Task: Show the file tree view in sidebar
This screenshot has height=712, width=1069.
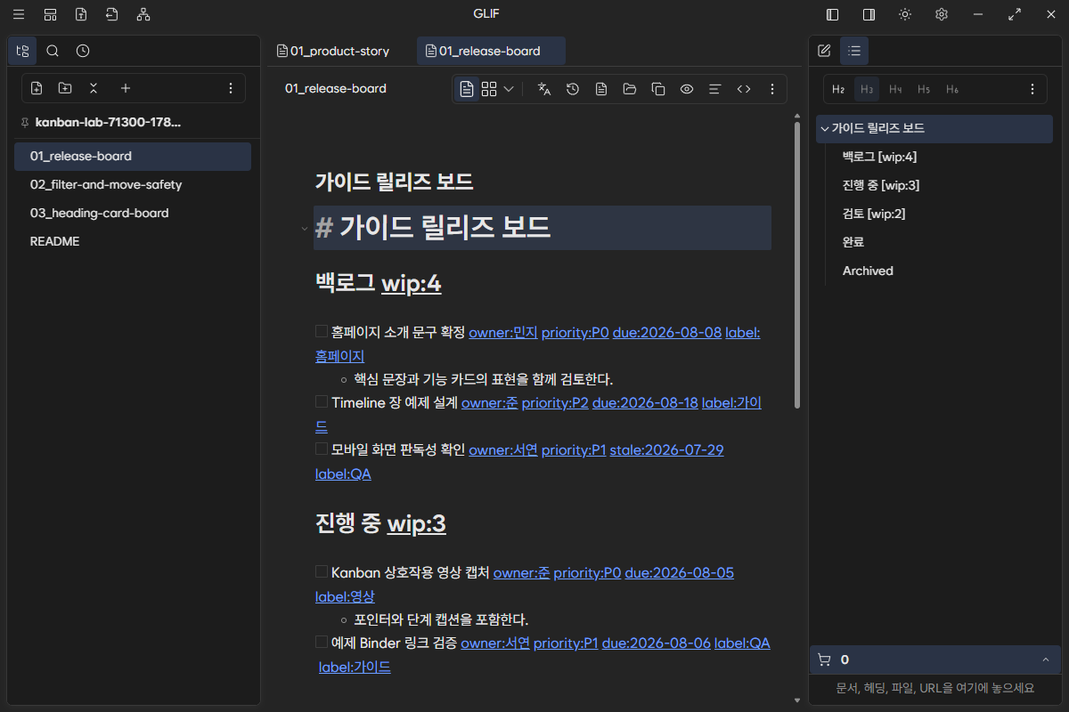Action: tap(22, 51)
